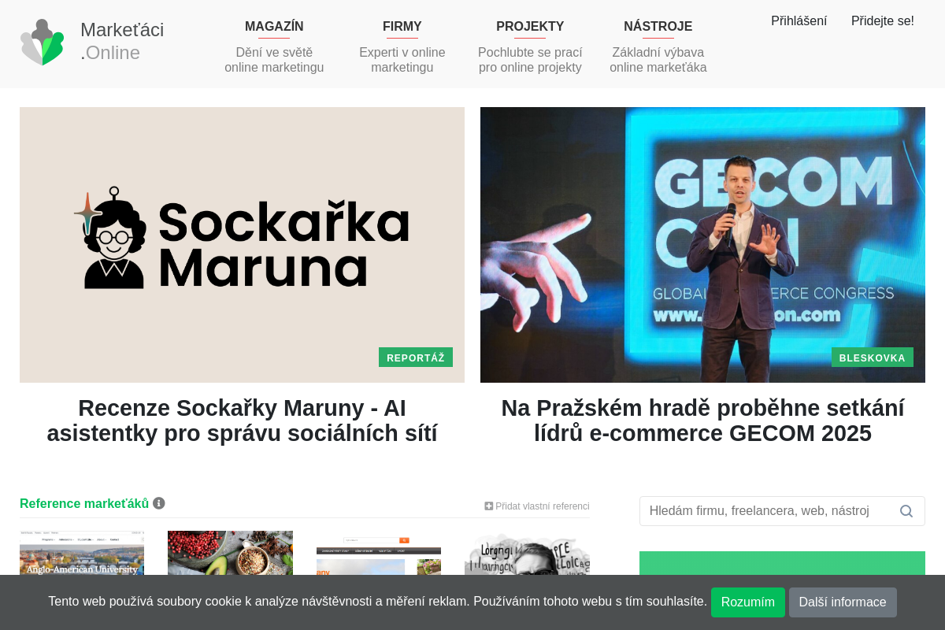The width and height of the screenshot is (945, 630).
Task: Click the Markeťáci.Online logo icon
Action: tap(42, 42)
